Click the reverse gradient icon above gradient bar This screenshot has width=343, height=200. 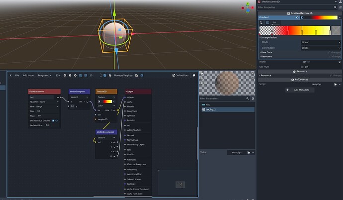pos(262,22)
